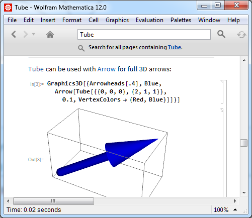Click the vertical scrollbar down arrow
This screenshot has height=218, width=252.
pyautogui.click(x=244, y=193)
